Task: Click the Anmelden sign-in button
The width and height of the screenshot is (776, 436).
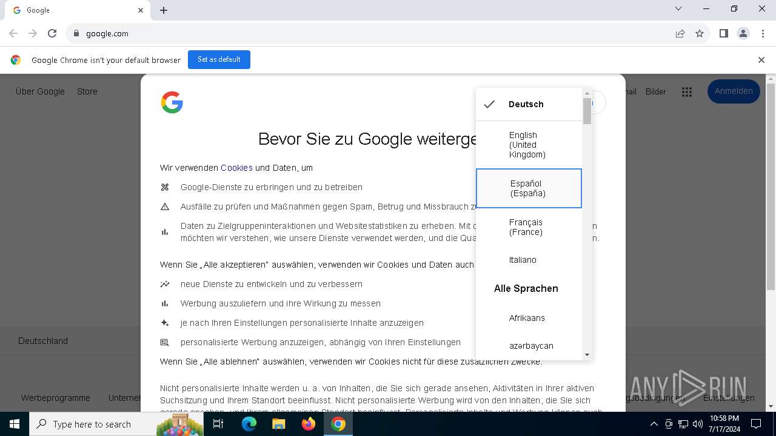Action: pyautogui.click(x=734, y=91)
